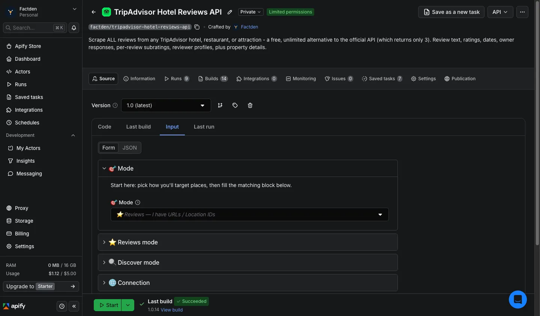Image resolution: width=540 pixels, height=316 pixels.
Task: Switch to the Last build sub-tab
Action: point(138,127)
